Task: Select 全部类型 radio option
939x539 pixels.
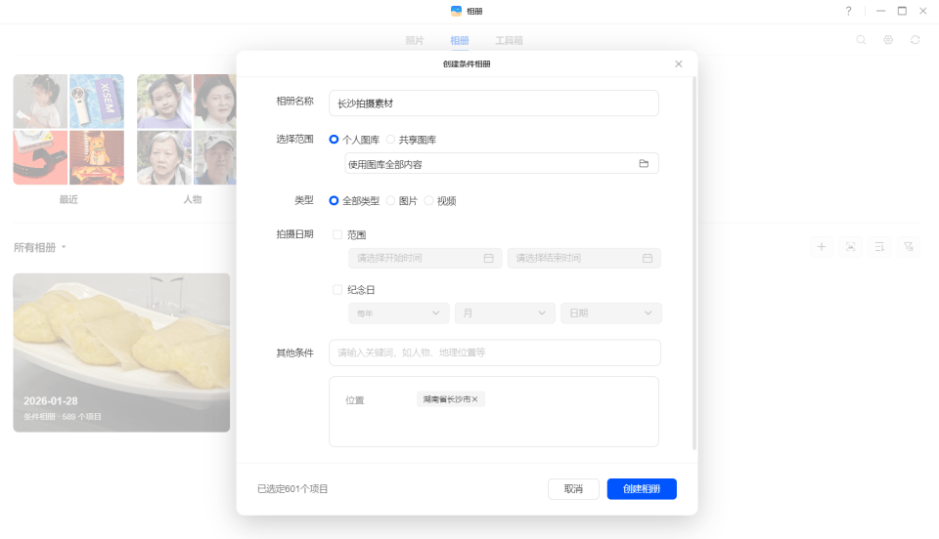Action: pos(335,201)
